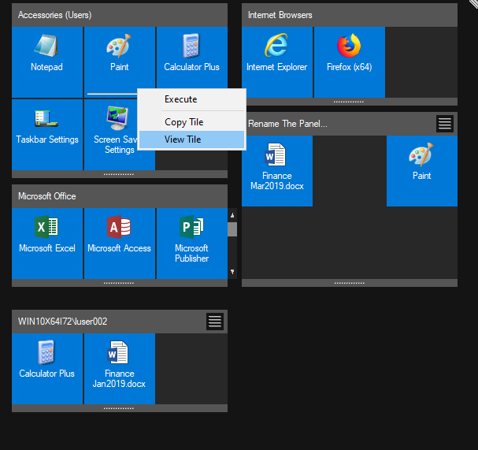Click the scroll up arrow in Microsoft Office panel
Screen dimensions: 478x450
[x=232, y=214]
